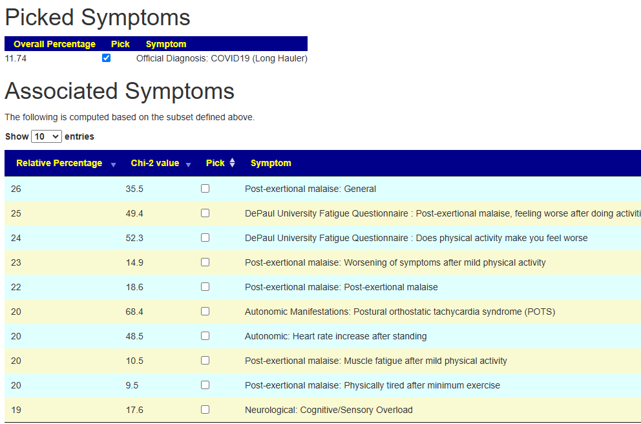Tick DePaul Post-exertional malaise feeling worse checkbox
Screen dimensions: 641x424
click(x=205, y=213)
